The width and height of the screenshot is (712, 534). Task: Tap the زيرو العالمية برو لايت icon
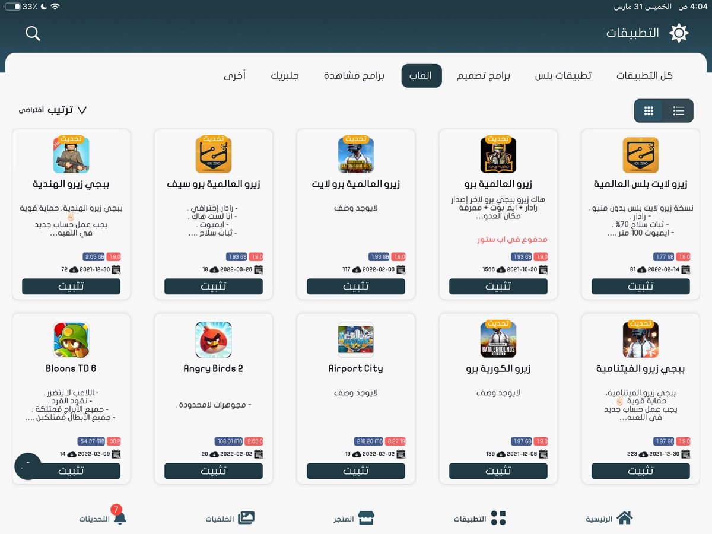click(x=356, y=155)
